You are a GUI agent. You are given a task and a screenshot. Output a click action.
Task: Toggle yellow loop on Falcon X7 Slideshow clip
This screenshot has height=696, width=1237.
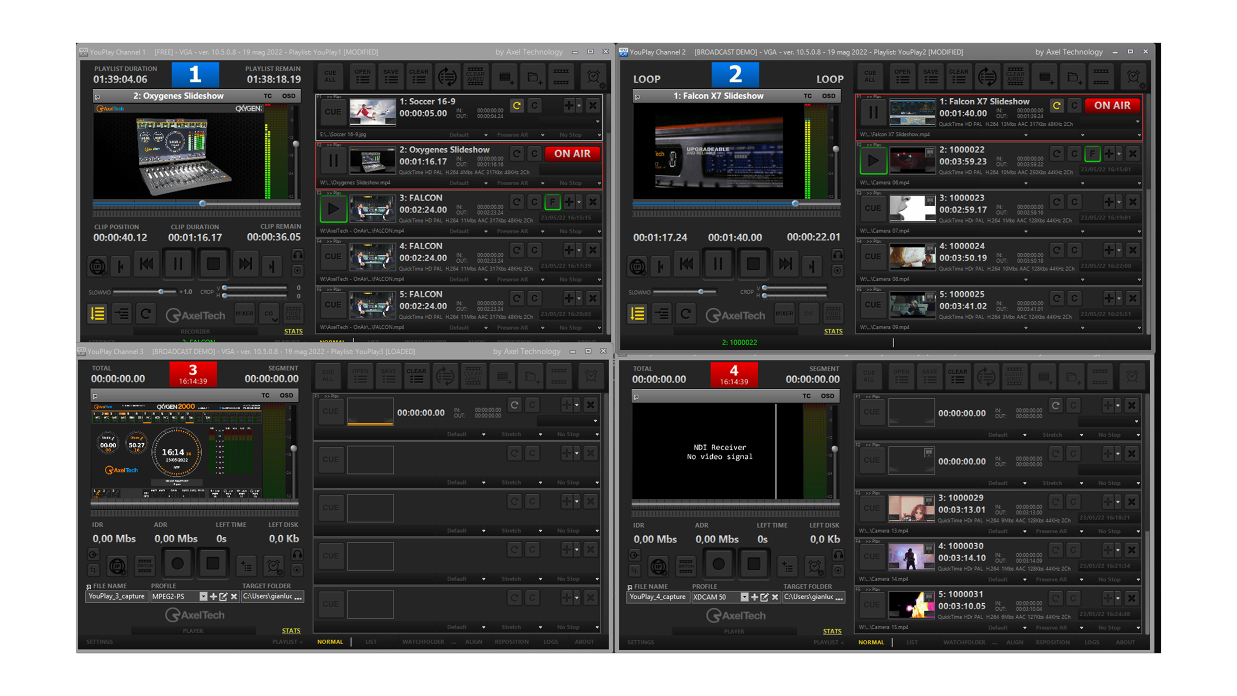pos(1056,106)
